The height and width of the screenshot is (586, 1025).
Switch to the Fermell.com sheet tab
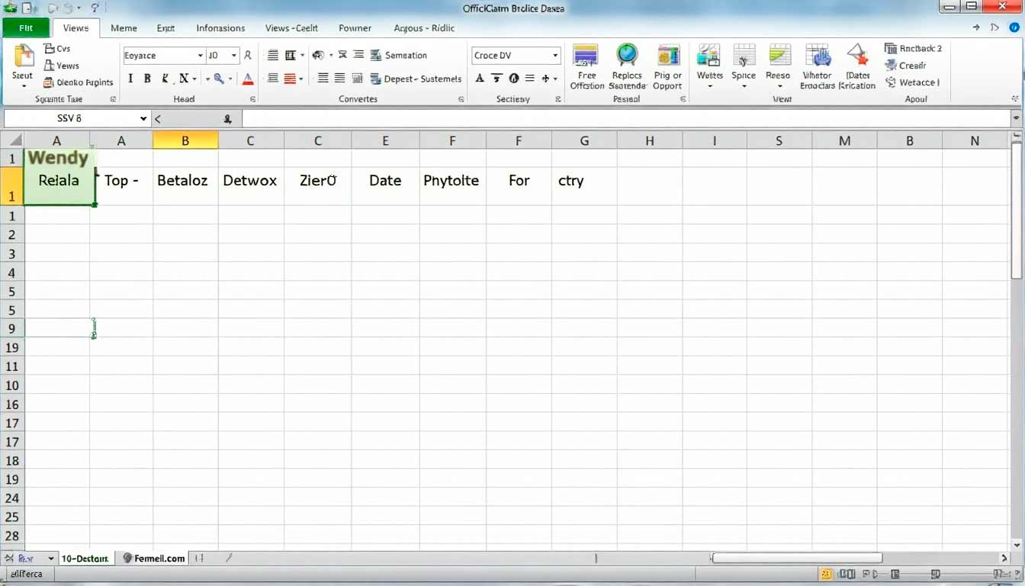(x=154, y=559)
